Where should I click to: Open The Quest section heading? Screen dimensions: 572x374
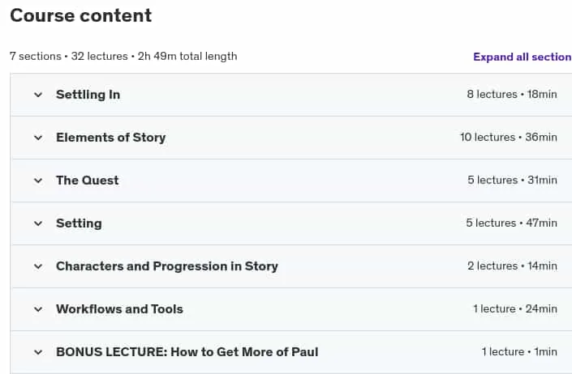point(87,181)
